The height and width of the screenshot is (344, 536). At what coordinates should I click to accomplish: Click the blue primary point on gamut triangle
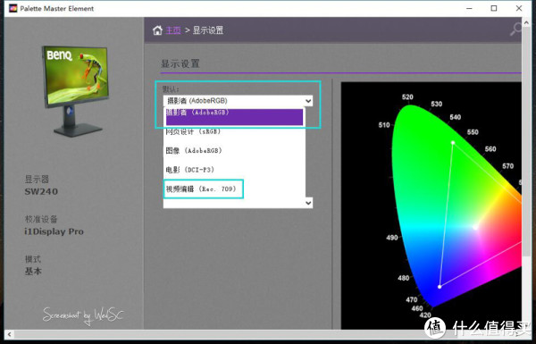click(x=440, y=287)
